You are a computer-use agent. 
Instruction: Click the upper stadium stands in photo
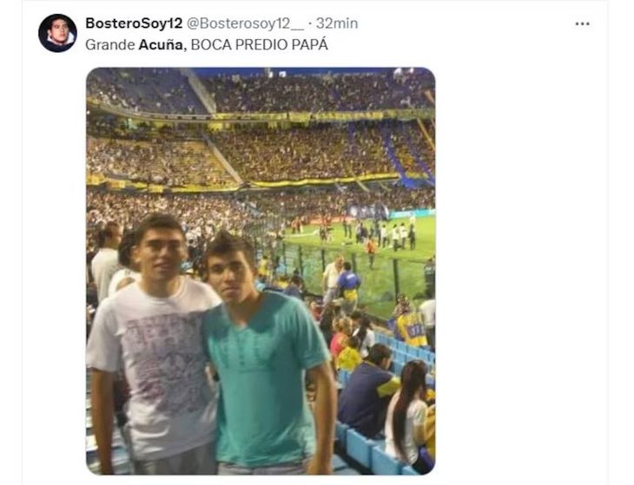point(307,93)
